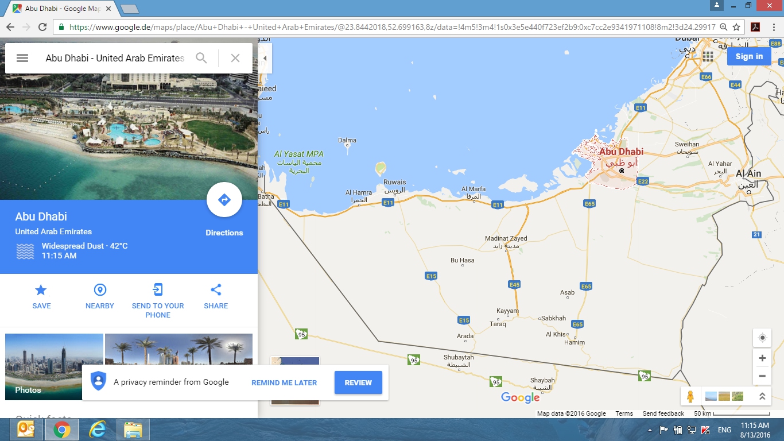The height and width of the screenshot is (441, 784).
Task: Open Nearby places icon
Action: [100, 290]
